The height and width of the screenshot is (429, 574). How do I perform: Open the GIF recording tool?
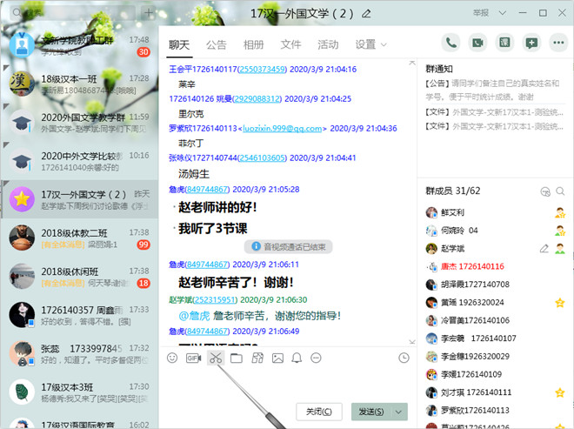[193, 358]
